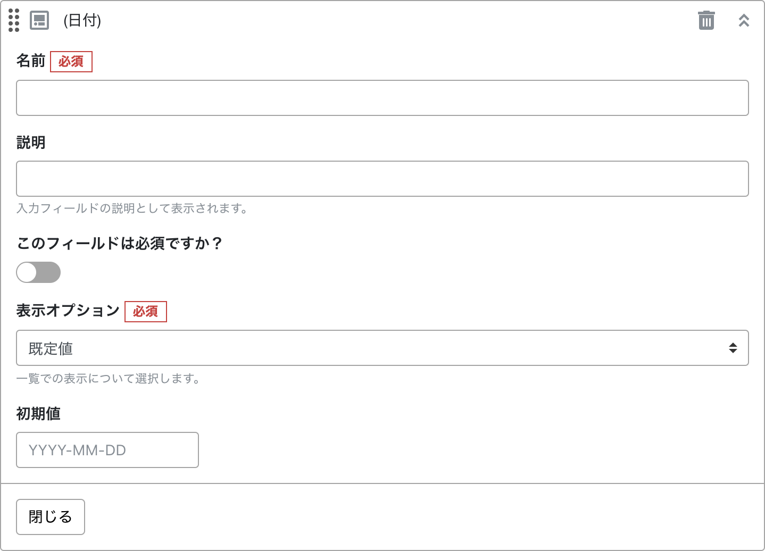Image resolution: width=765 pixels, height=551 pixels.
Task: Focus the 説明 text input
Action: click(382, 179)
